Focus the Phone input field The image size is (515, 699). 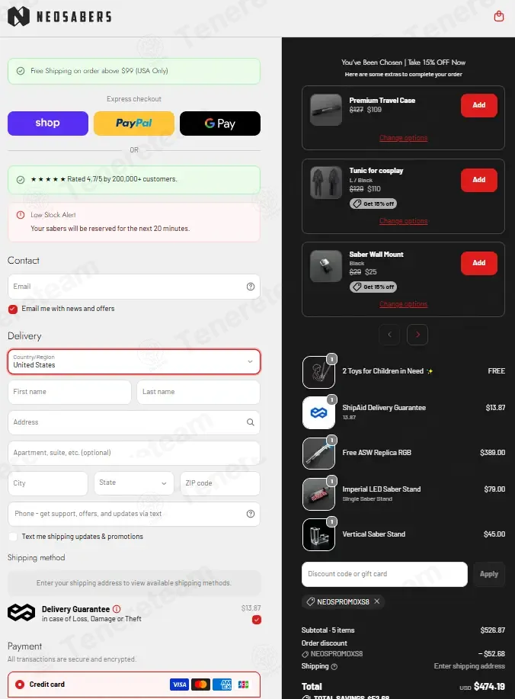[x=134, y=514]
